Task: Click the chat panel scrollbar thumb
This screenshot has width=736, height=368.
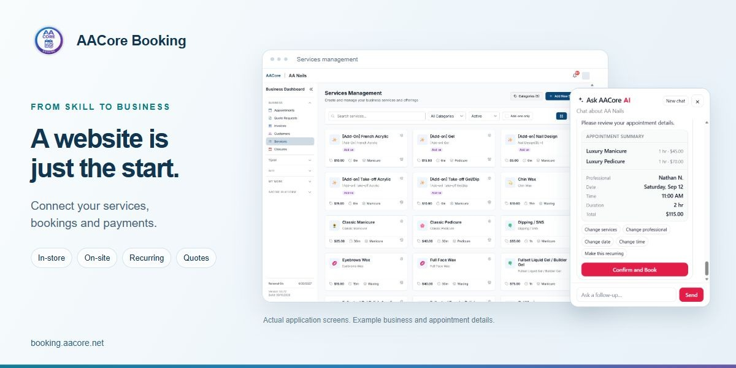Action: tap(706, 268)
